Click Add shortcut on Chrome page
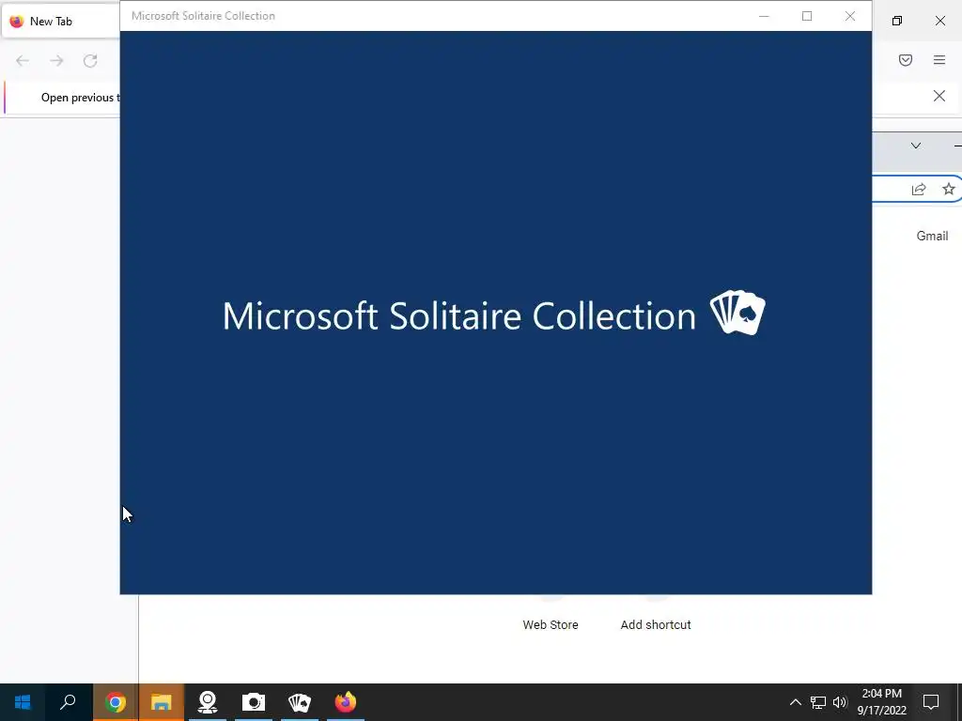962x721 pixels. [655, 624]
